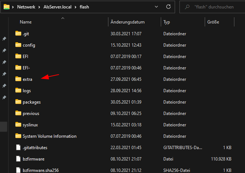Click the search magnifier icon
This screenshot has width=245, height=173.
point(187,7)
